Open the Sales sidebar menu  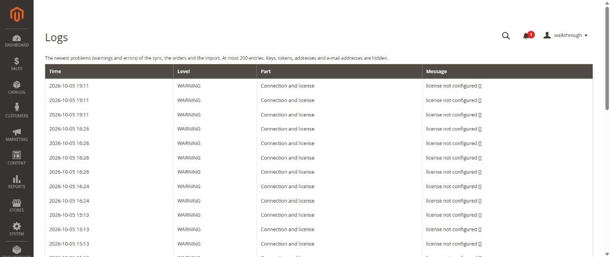17,64
